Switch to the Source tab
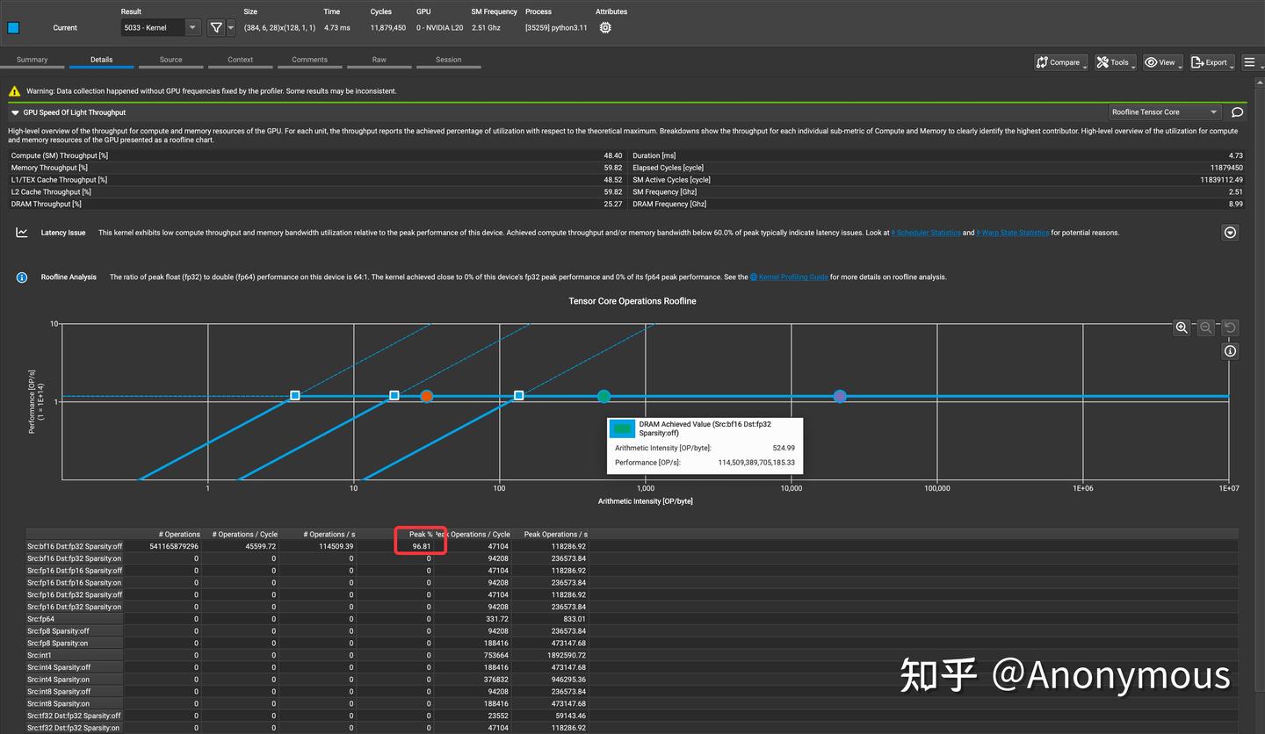This screenshot has width=1265, height=734. coord(170,60)
